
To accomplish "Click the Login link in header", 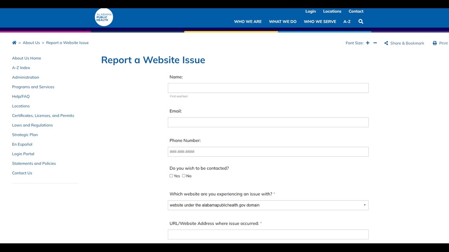I will [310, 11].
